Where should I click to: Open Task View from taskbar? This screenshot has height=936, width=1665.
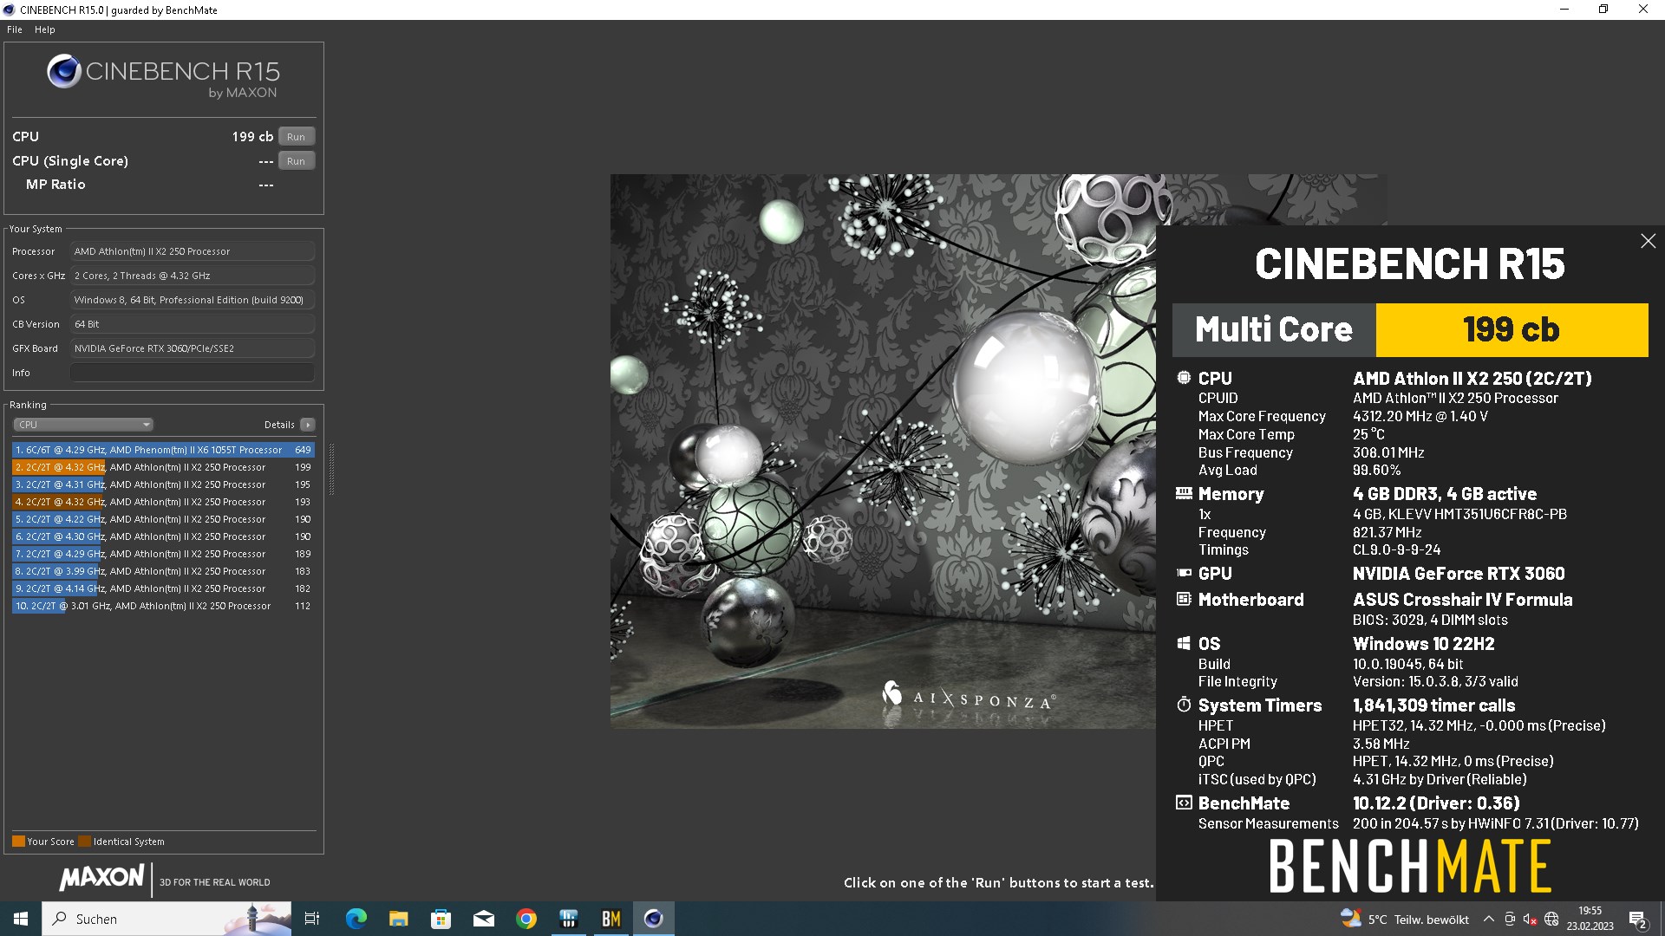[x=312, y=919]
